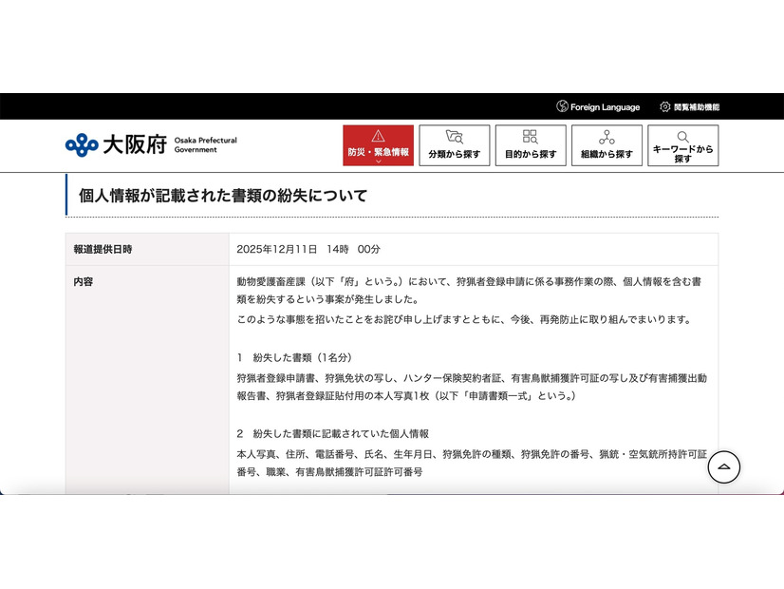Image resolution: width=784 pixels, height=589 pixels.
Task: Click the warning triangle on 防災・緊急情報
Action: [x=378, y=134]
